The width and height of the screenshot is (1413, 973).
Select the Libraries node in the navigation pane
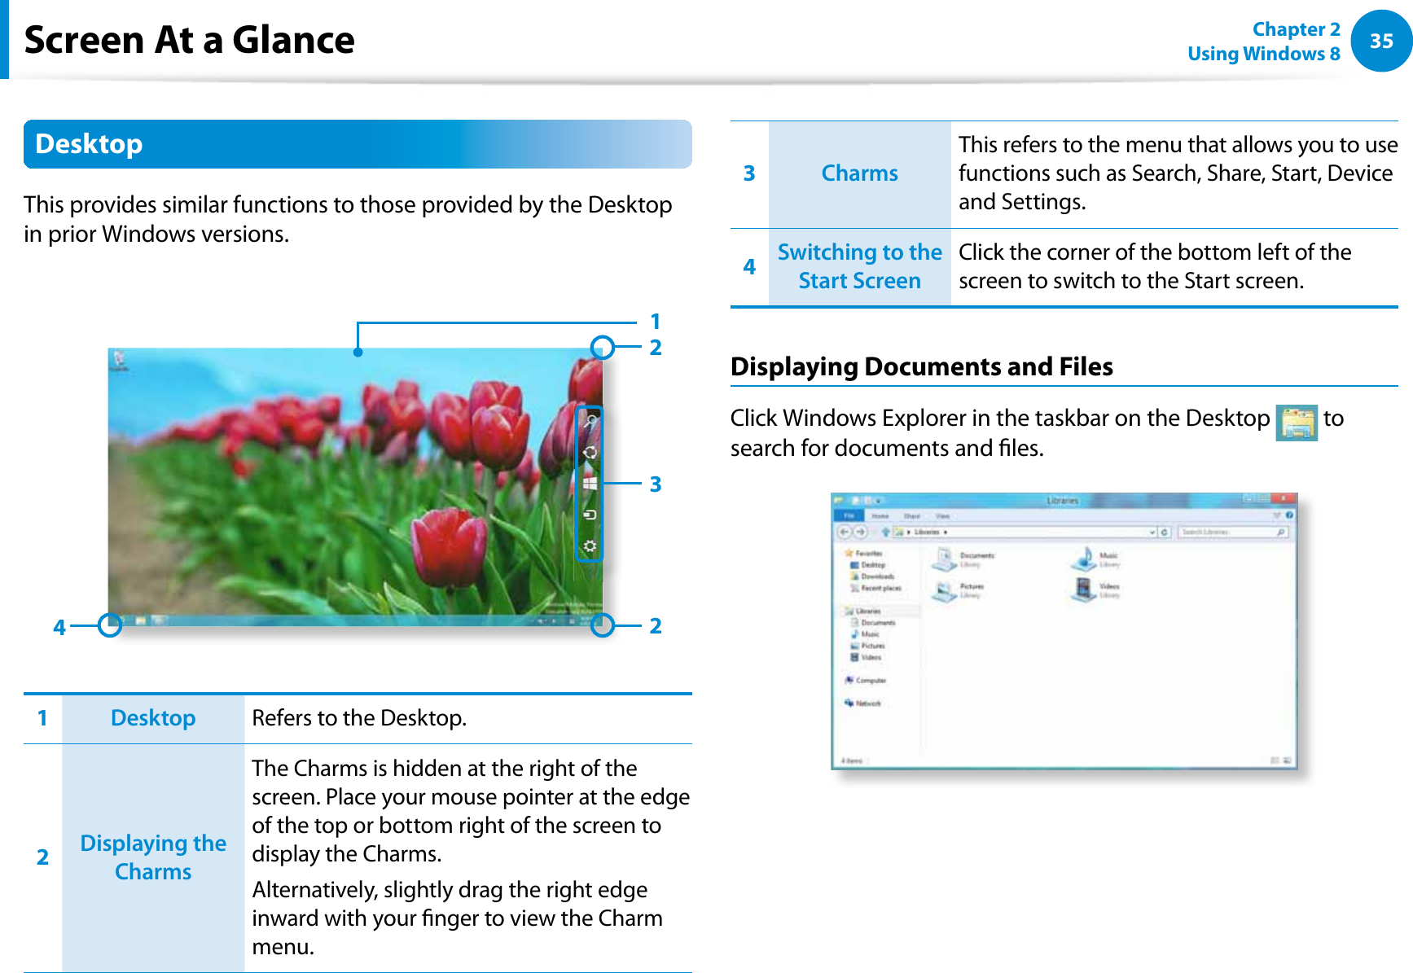pos(862,611)
